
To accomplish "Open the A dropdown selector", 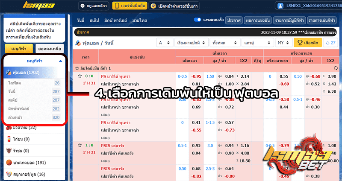I will tap(165, 43).
